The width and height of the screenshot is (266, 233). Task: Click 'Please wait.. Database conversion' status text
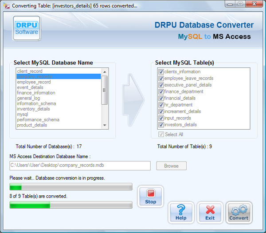point(57,178)
